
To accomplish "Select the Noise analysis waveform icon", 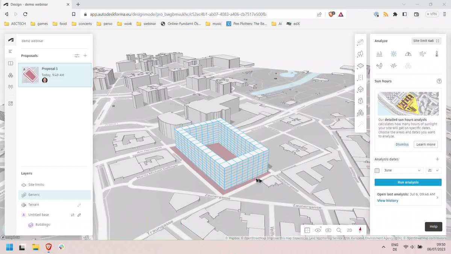I will point(393,66).
